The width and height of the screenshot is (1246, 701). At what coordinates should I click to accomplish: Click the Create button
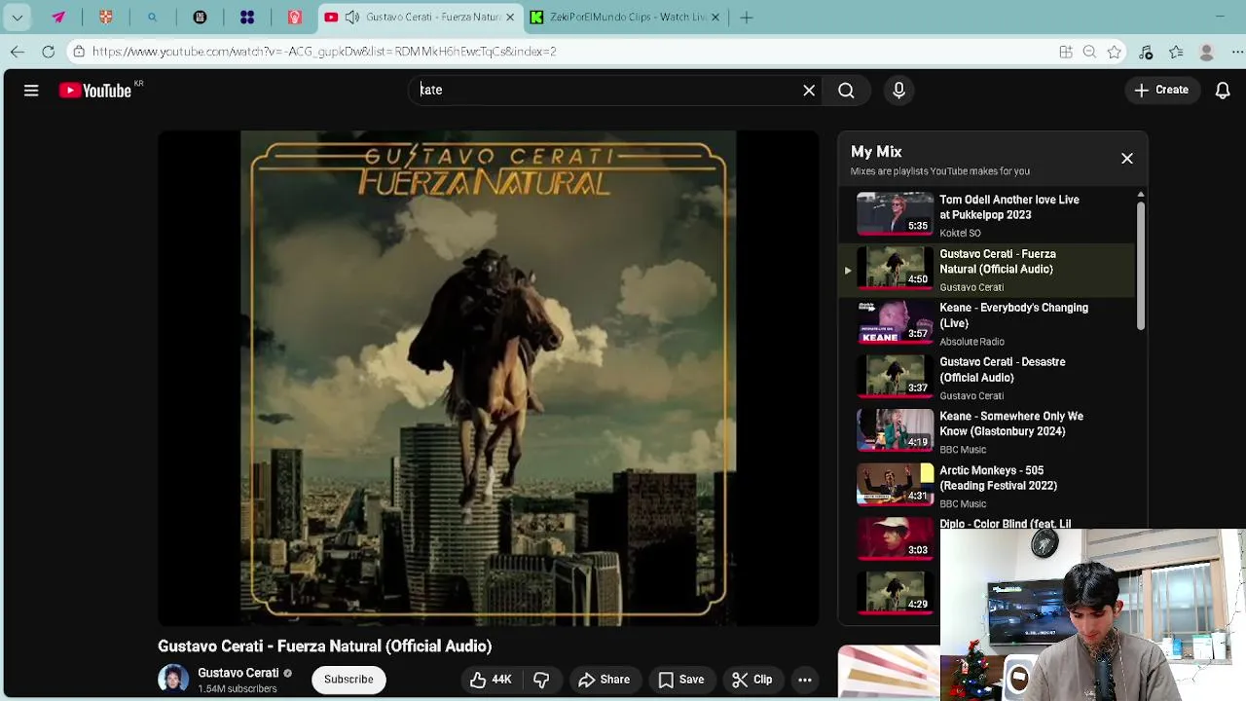pyautogui.click(x=1161, y=91)
